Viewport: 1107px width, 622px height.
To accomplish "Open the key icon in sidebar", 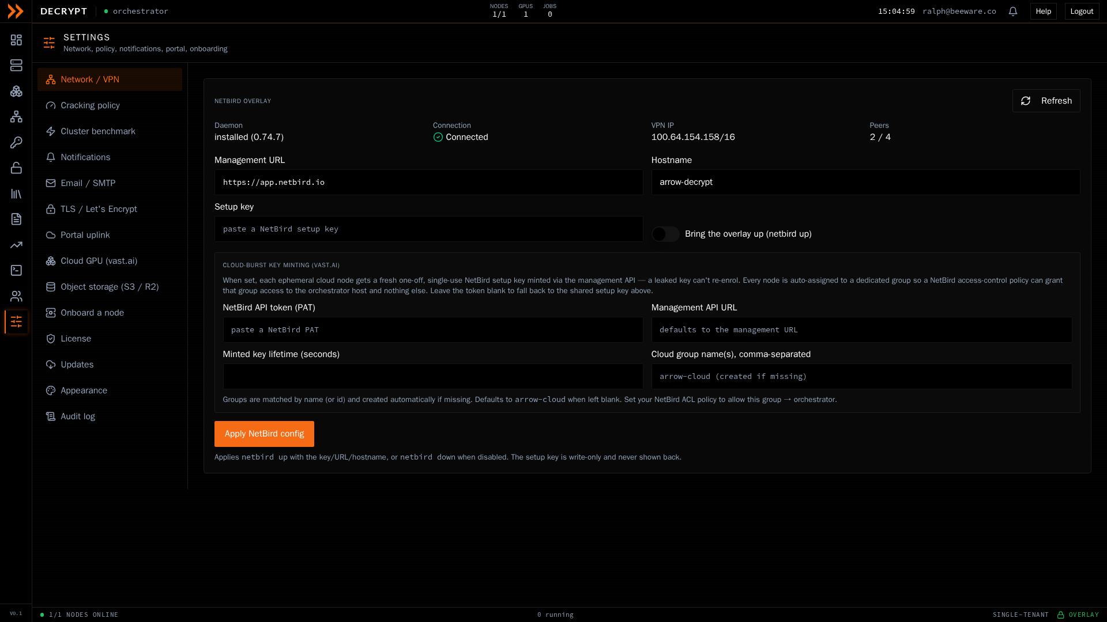I will pos(16,142).
